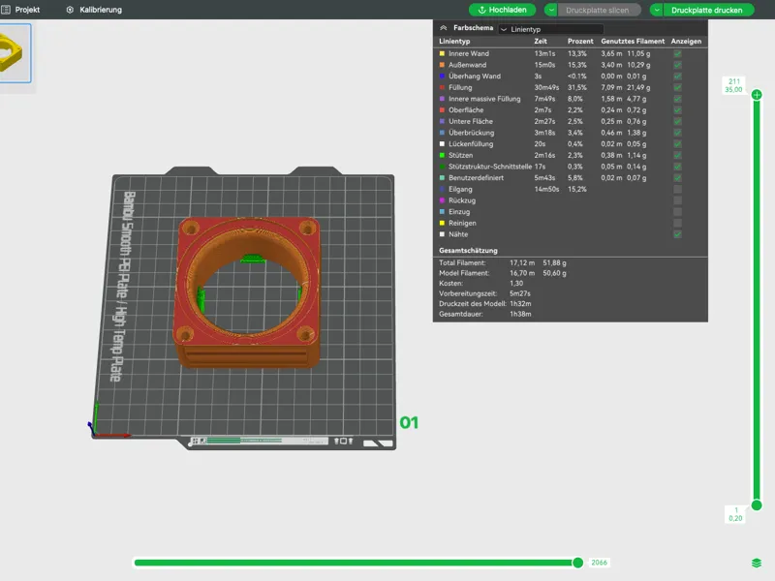
Task: Click the Projekt icon in top bar
Action: (x=6, y=10)
